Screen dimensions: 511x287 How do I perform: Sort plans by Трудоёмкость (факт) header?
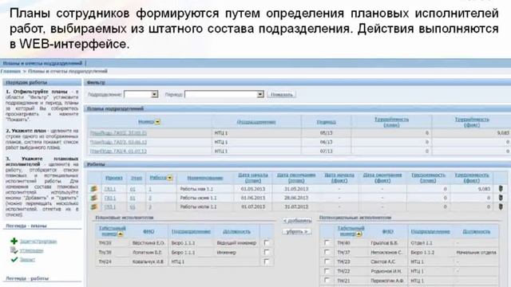coord(472,122)
